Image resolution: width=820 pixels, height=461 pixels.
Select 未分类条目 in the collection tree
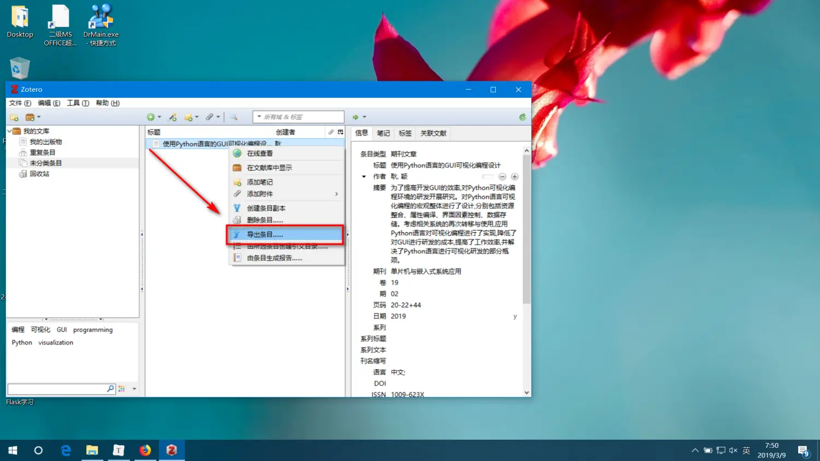click(x=45, y=163)
